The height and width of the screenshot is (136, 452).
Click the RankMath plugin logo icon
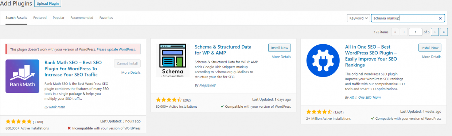(x=23, y=76)
